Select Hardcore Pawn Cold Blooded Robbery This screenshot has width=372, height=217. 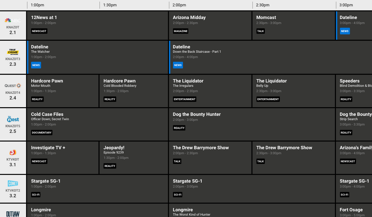tap(134, 91)
